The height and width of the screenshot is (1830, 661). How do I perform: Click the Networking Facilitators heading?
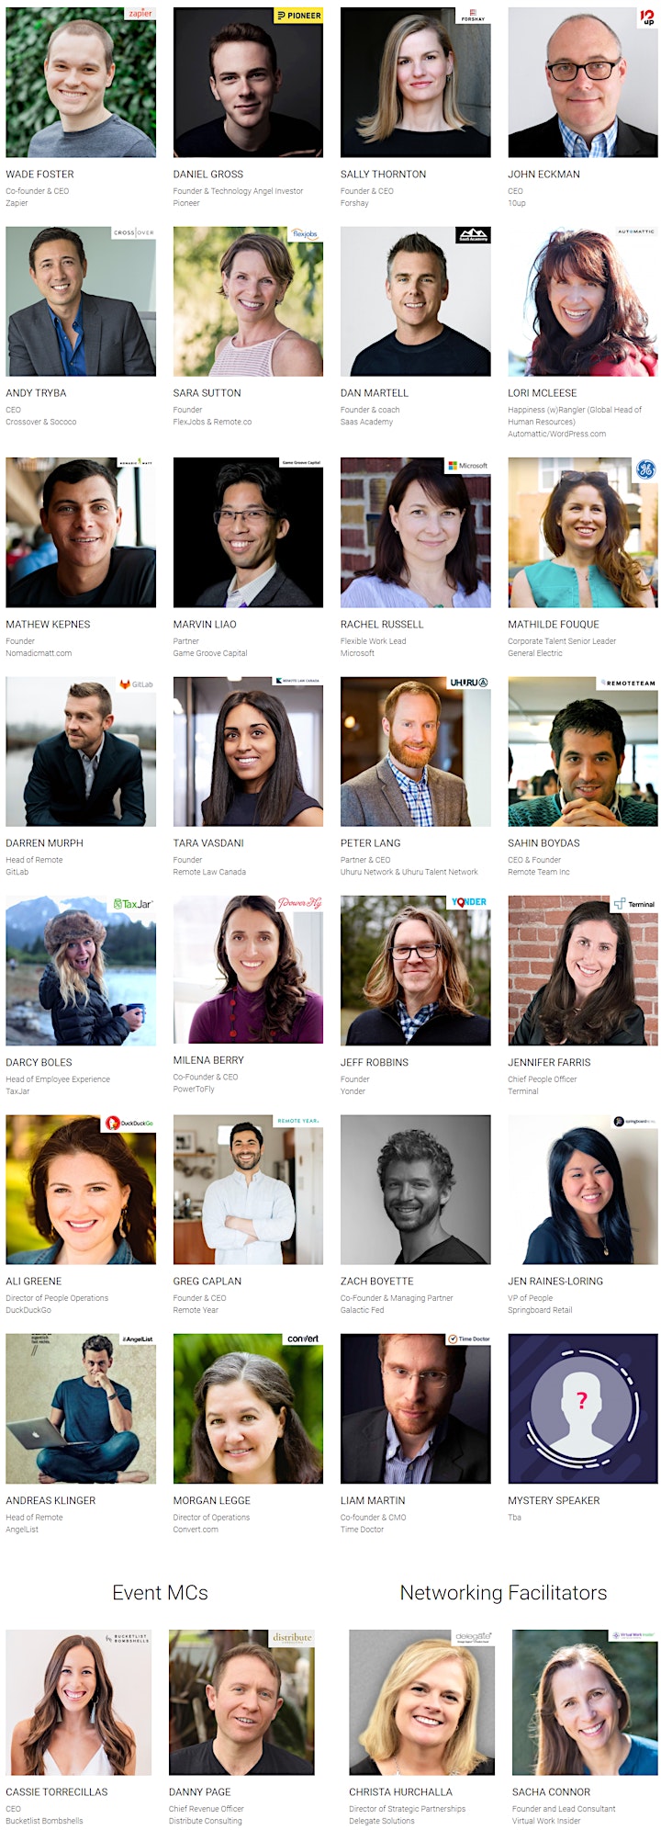(503, 1593)
